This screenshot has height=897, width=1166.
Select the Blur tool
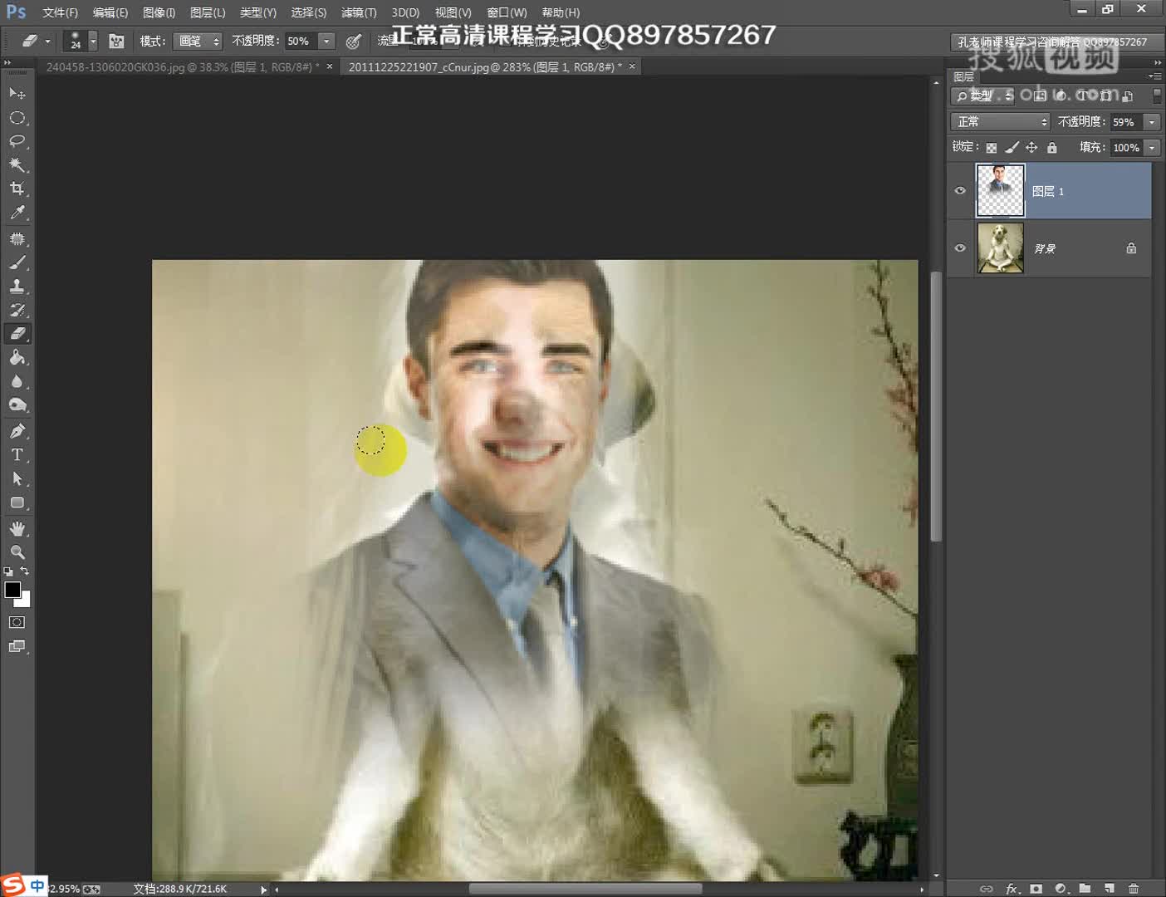(x=17, y=382)
